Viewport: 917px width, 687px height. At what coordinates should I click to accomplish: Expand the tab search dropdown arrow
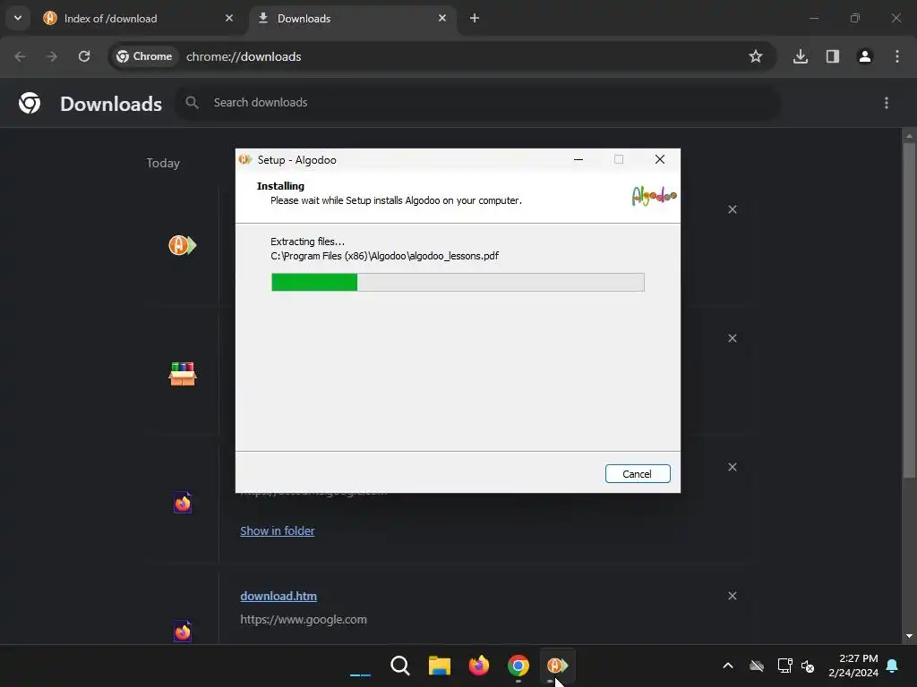(18, 18)
